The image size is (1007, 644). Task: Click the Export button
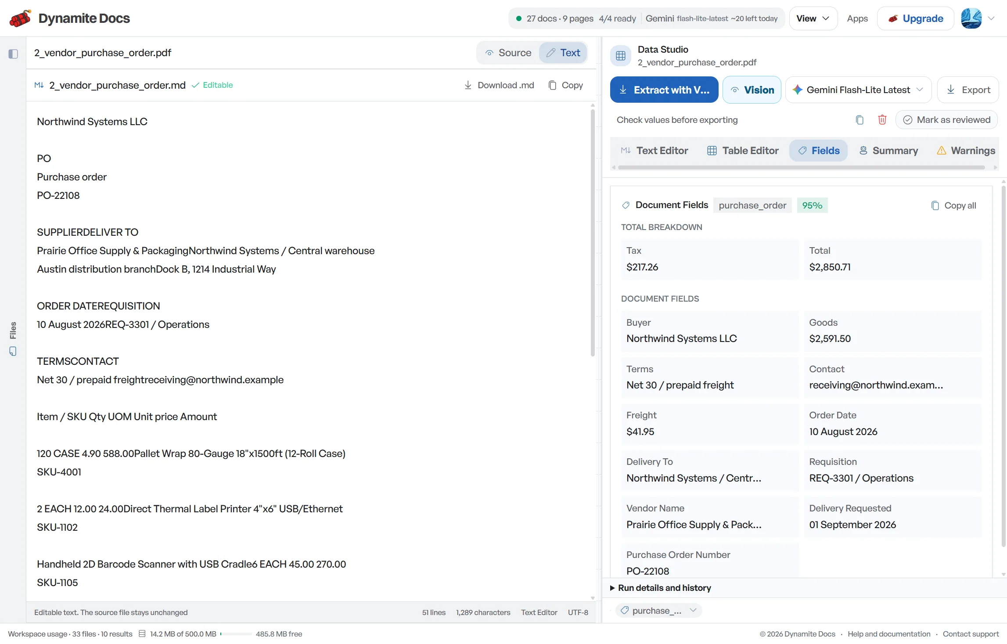point(968,90)
